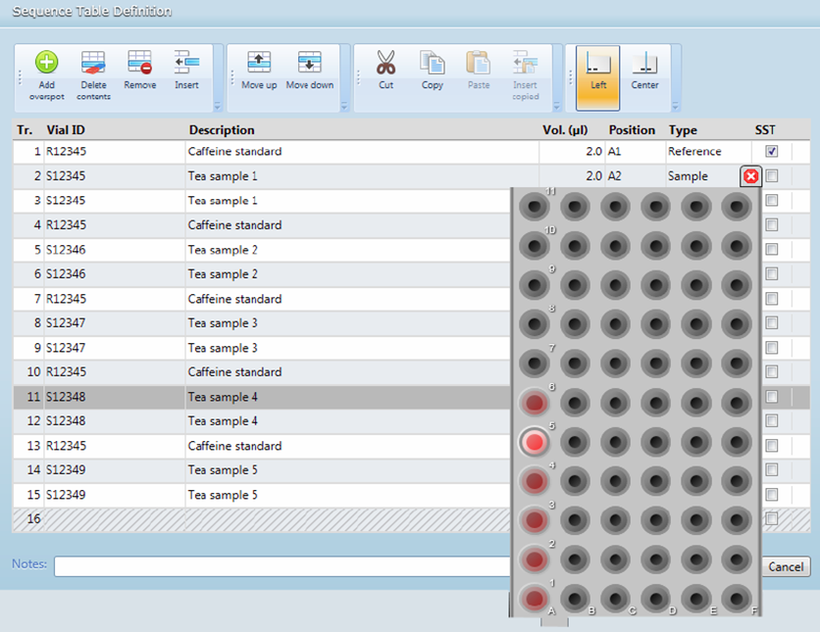
Task: Close the vial plate picker with red X
Action: pyautogui.click(x=749, y=175)
